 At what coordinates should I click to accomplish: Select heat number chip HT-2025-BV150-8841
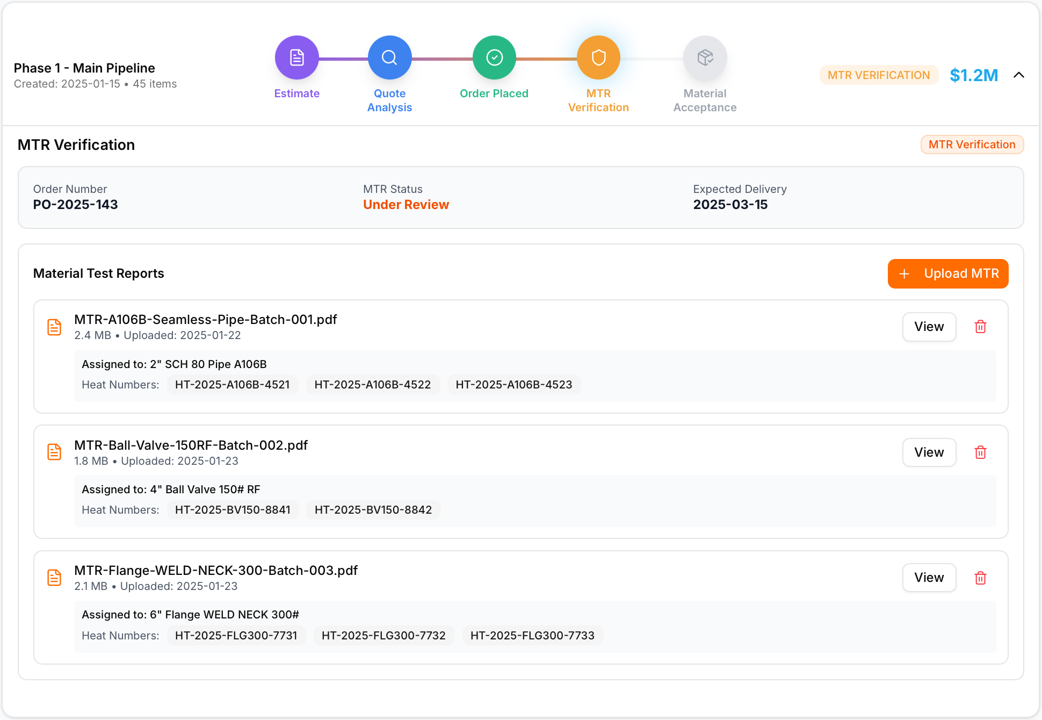[x=233, y=509]
